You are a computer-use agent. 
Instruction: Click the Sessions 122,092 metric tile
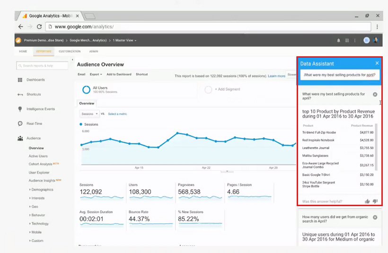(101, 192)
